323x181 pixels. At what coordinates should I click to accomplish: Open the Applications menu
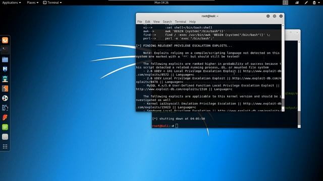11,3
